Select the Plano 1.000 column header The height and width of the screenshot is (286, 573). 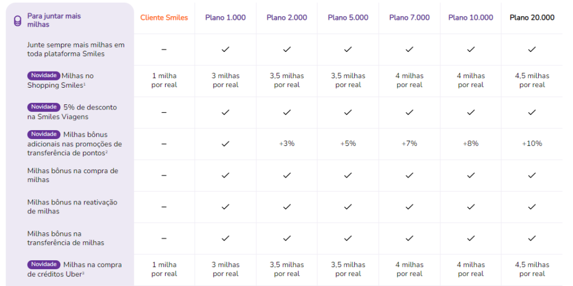[x=226, y=18]
